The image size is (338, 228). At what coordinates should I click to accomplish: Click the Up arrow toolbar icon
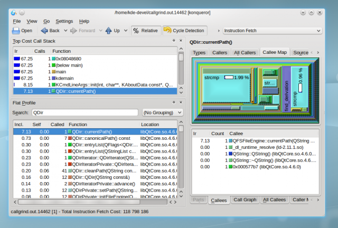click(x=108, y=31)
